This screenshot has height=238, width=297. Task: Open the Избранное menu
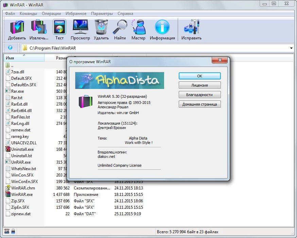76,14
